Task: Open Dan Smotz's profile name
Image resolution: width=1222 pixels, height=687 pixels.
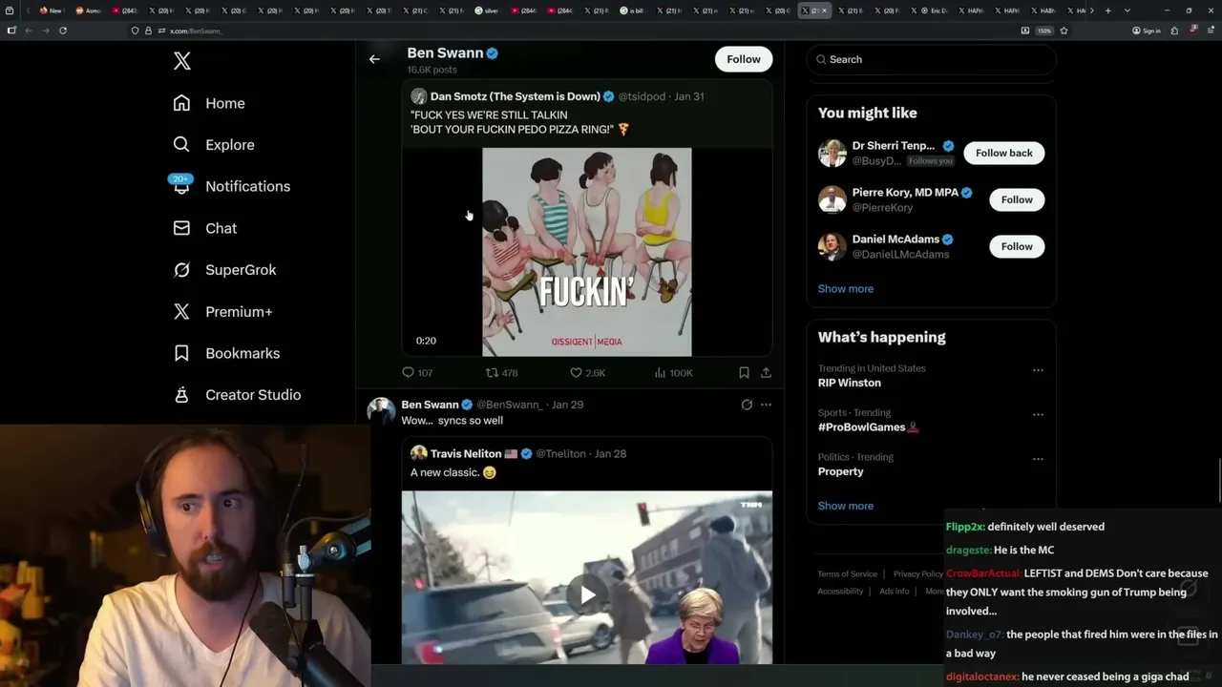Action: click(516, 96)
